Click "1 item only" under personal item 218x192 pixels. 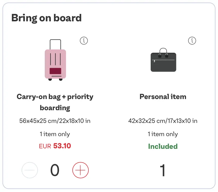(x=163, y=134)
